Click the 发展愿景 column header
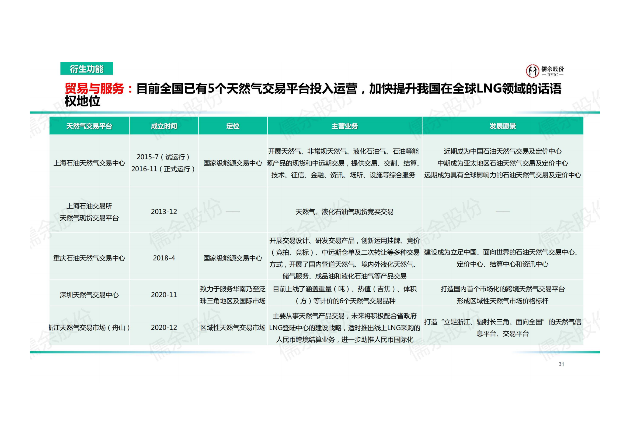This screenshot has height=445, width=630. point(503,126)
